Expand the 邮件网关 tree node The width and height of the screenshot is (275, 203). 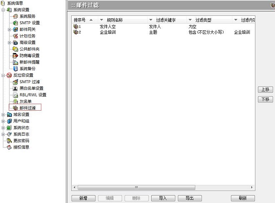9,30
